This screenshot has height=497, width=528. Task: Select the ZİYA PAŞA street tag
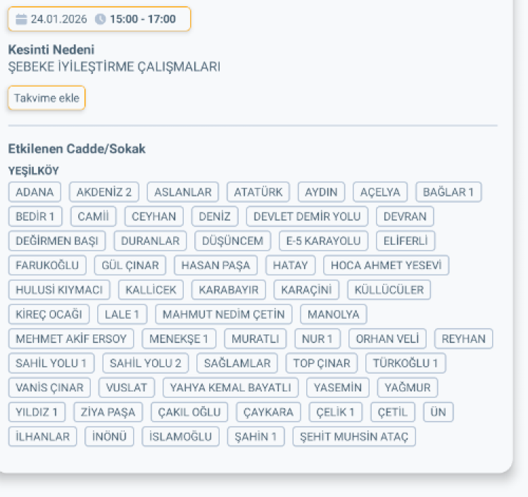(x=108, y=412)
